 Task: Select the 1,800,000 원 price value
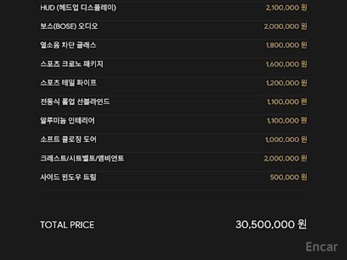[x=286, y=45]
